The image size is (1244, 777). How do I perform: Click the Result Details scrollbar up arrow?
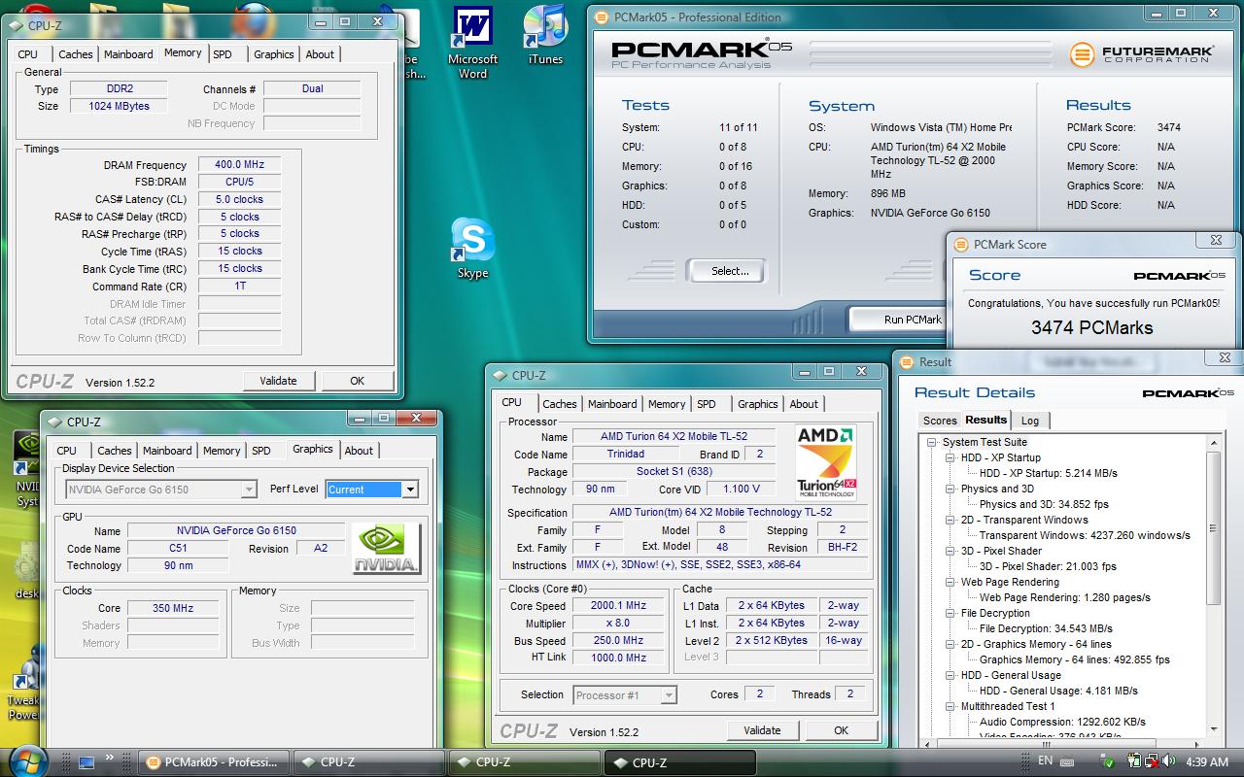(1214, 443)
